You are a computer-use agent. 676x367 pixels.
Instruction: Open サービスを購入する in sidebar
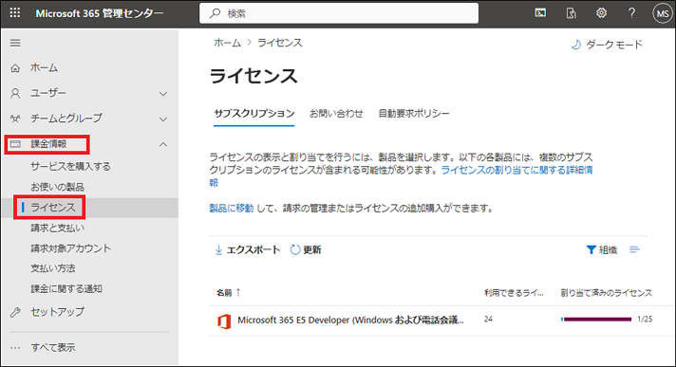pyautogui.click(x=70, y=166)
